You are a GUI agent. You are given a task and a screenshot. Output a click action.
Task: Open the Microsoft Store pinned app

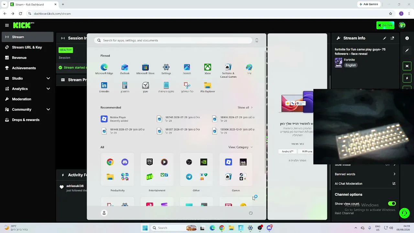point(146,69)
